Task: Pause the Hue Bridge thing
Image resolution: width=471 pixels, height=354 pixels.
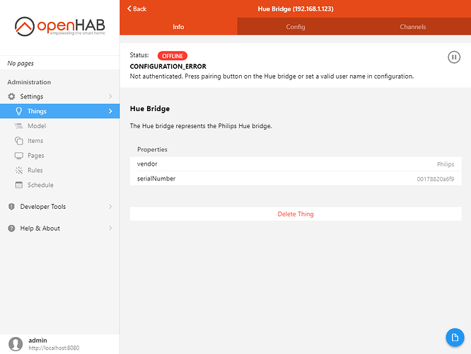Action: [x=454, y=57]
